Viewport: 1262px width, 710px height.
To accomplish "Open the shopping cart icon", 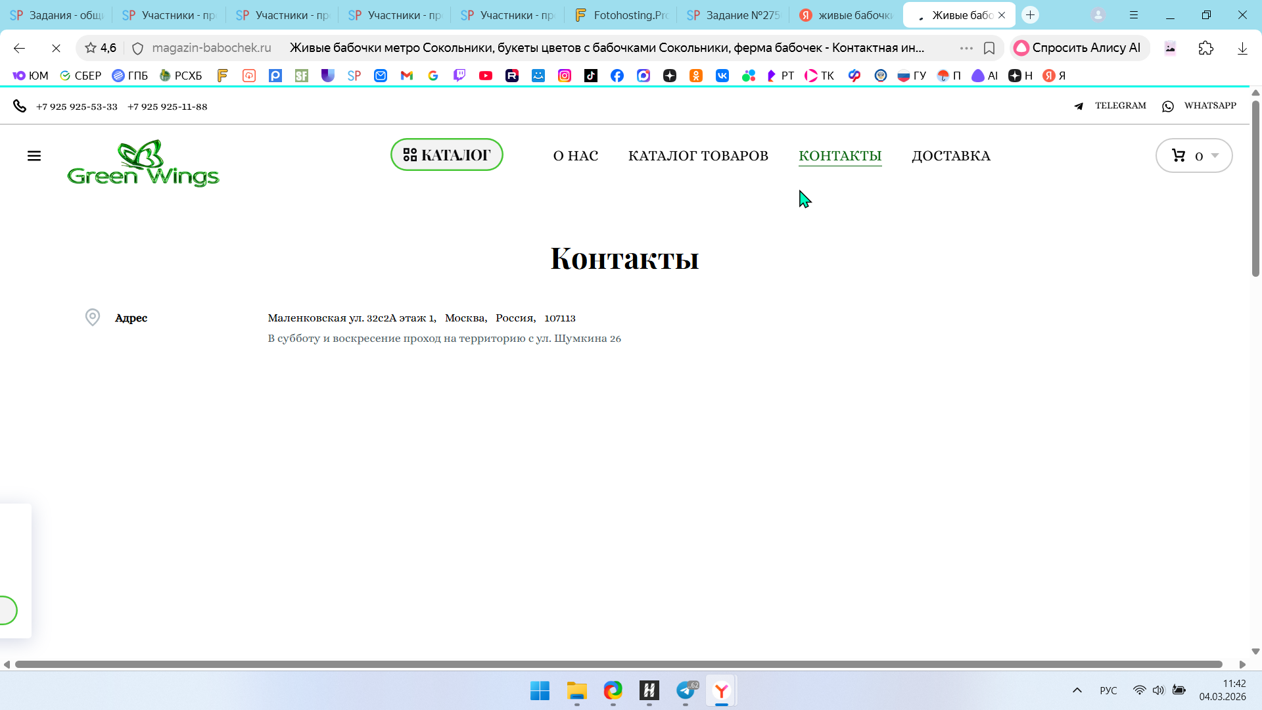I will (1179, 156).
